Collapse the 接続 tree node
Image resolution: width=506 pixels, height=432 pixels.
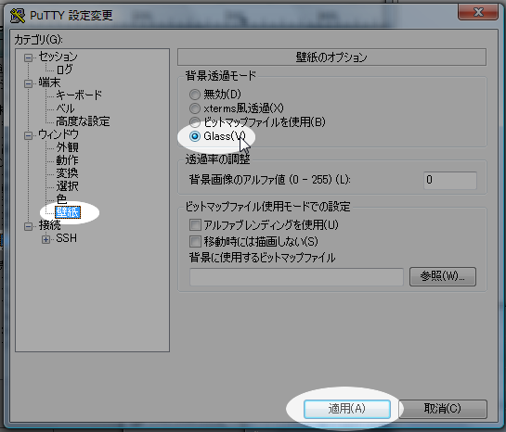coord(28,226)
